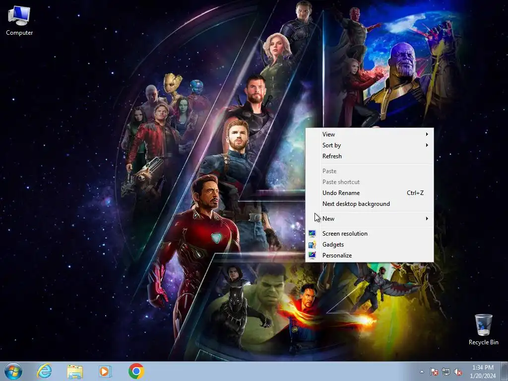Click the View submenu arrow
This screenshot has width=508, height=381.
tap(427, 134)
